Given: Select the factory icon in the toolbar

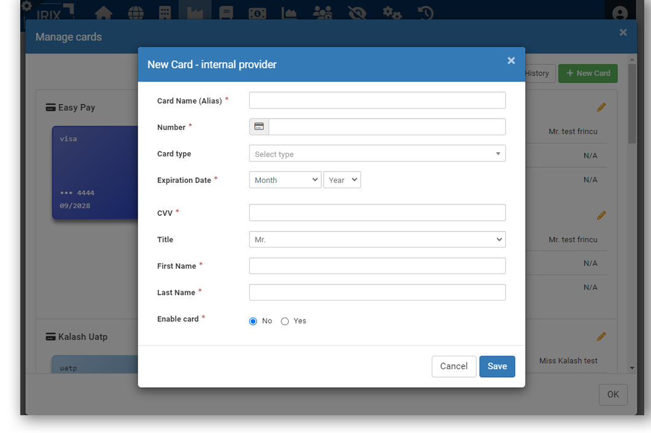Looking at the screenshot, I should click(x=195, y=12).
